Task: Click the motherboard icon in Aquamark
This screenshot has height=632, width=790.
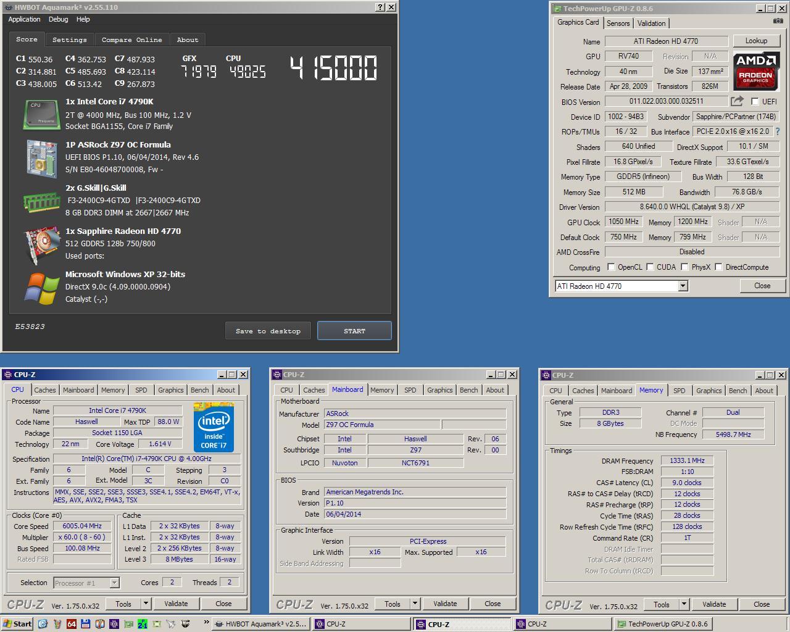Action: (41, 158)
